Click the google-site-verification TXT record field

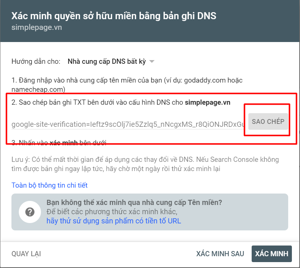[x=127, y=124]
